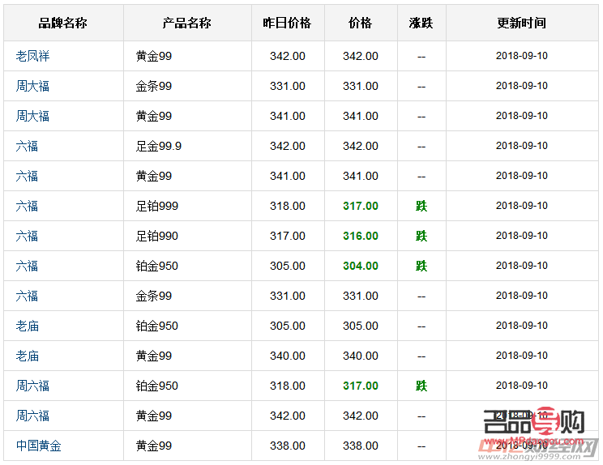
Task: Click green 304.00 price for 铂金950
Action: pos(361,266)
